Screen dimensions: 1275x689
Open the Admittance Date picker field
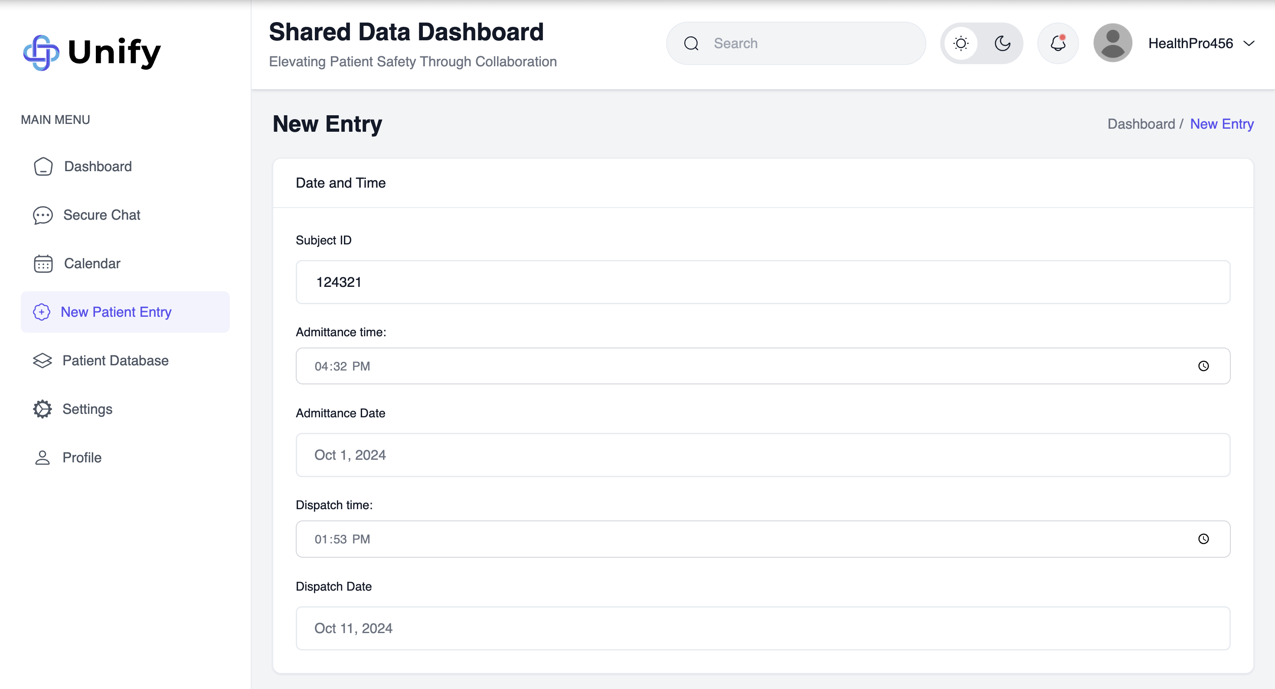(x=762, y=455)
